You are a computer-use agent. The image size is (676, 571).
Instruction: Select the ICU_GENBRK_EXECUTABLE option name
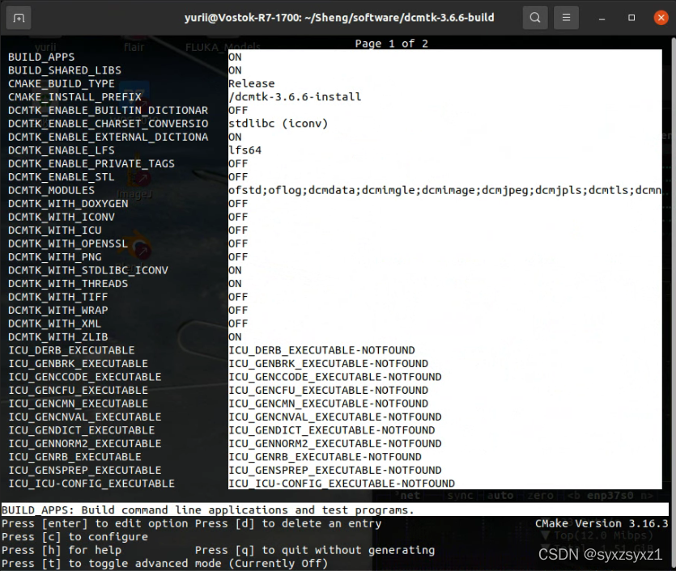(78, 364)
